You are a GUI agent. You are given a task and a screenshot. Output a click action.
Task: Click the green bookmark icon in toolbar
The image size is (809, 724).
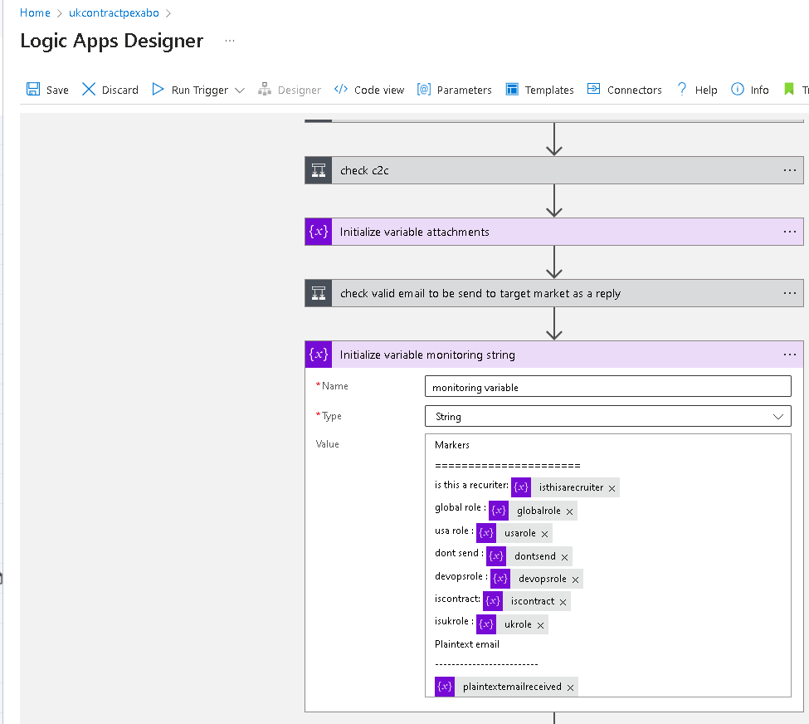click(788, 89)
